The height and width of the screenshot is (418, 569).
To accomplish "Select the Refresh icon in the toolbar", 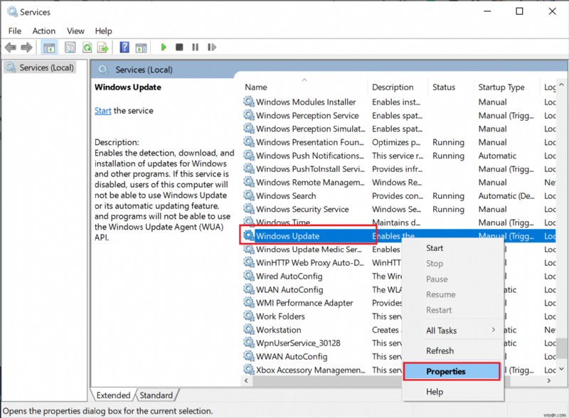I will (87, 47).
